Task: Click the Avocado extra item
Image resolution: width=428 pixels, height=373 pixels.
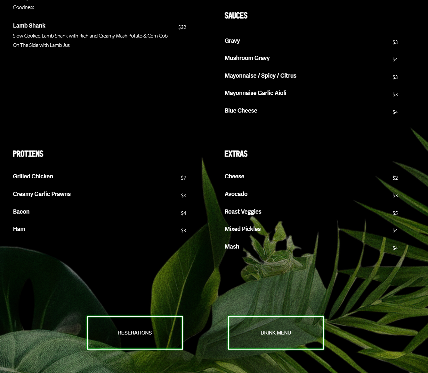Action: [236, 194]
